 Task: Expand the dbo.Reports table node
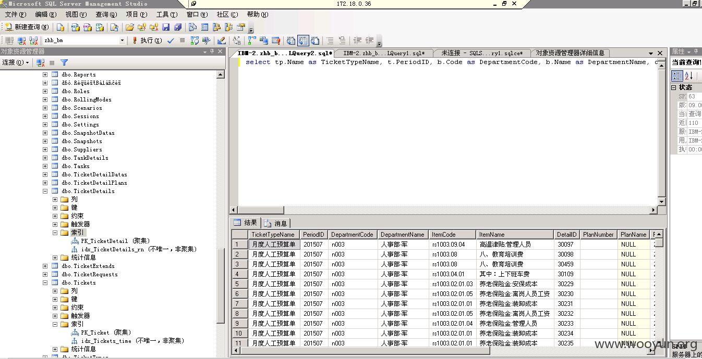[45, 74]
